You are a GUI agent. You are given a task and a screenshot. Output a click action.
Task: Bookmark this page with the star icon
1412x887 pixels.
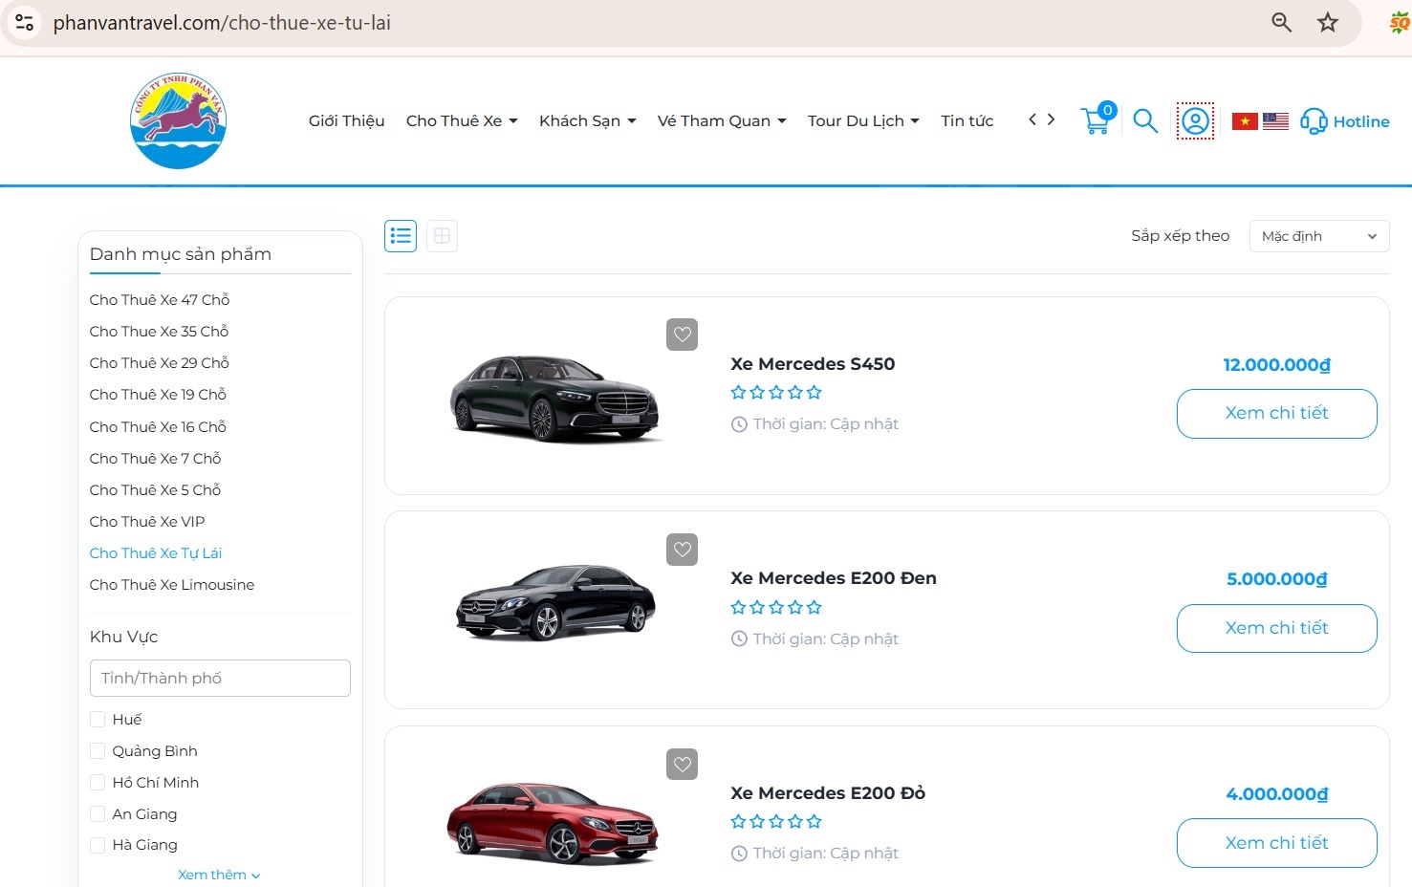(x=1328, y=23)
